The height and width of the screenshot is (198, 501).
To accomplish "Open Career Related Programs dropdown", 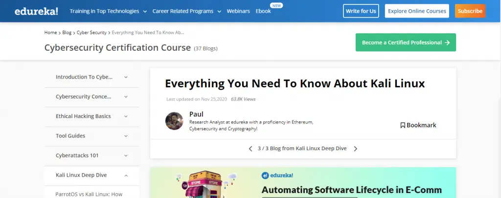I will (186, 11).
